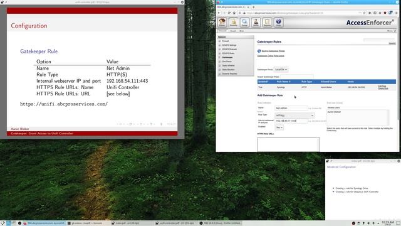Switch to OBS taskbar entry
Image resolution: width=401 pixels, height=226 pixels.
click(220, 223)
